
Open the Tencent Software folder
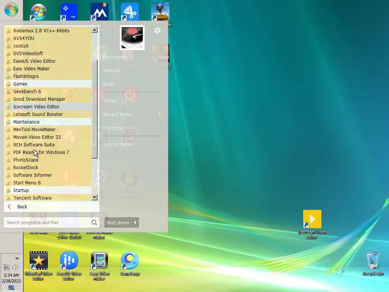48,198
